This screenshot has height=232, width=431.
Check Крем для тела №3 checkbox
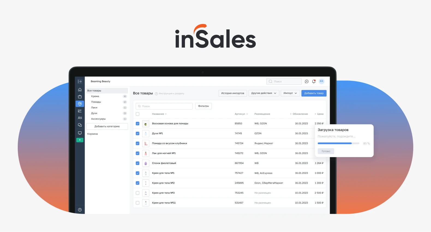point(137,193)
